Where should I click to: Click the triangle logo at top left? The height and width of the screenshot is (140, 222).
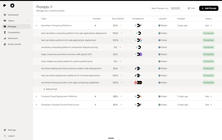12,6
